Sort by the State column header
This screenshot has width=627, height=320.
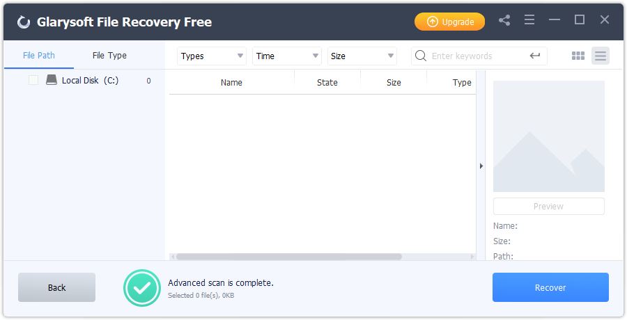point(327,82)
